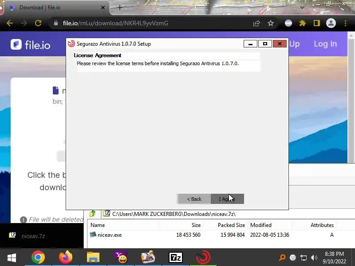Minimize the Segurazo setup window
The height and width of the screenshot is (266, 355).
[250, 43]
